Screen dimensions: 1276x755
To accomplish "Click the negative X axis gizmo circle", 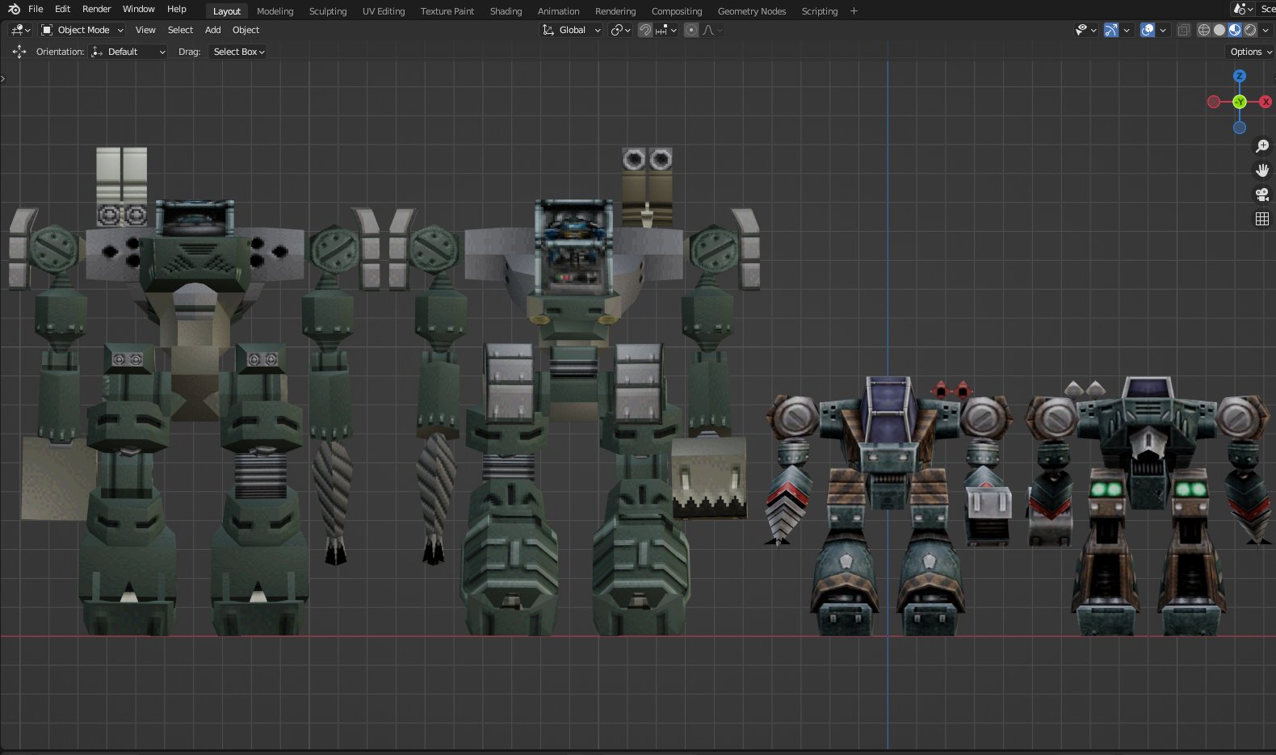I will [1214, 102].
